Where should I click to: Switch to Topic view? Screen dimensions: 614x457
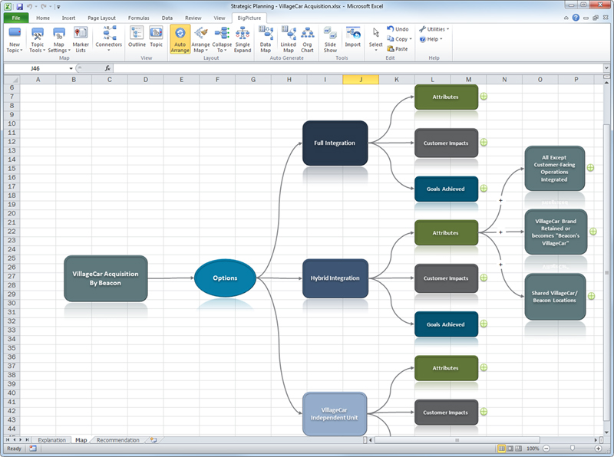click(x=156, y=37)
